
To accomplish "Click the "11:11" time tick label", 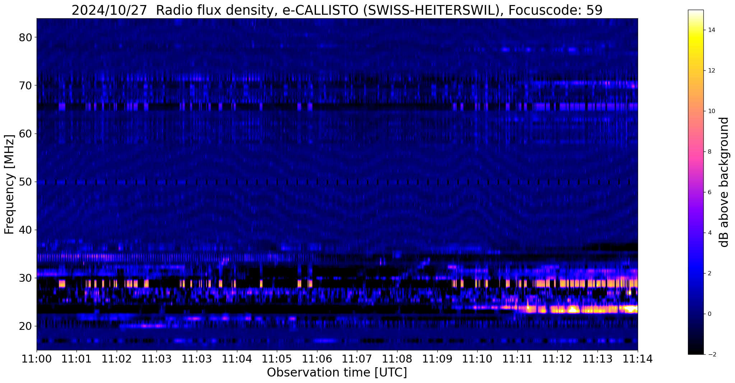I will 517,359.
